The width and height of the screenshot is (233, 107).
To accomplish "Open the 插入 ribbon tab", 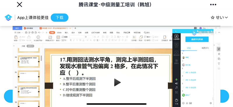I will point(66,32).
